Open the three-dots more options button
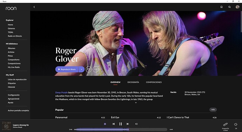 click(96, 70)
